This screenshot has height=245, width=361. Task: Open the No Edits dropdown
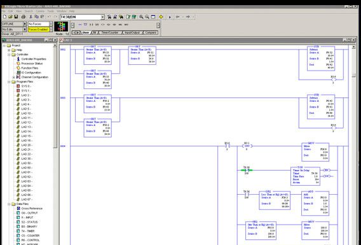click(x=25, y=29)
